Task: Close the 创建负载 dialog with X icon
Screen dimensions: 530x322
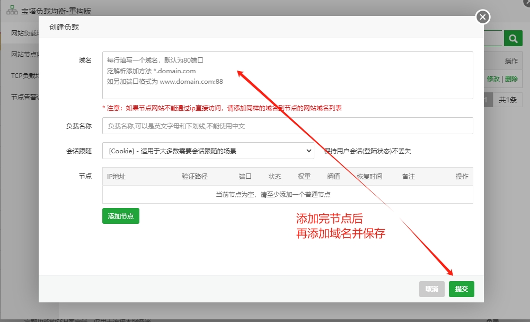Action: pyautogui.click(x=483, y=16)
